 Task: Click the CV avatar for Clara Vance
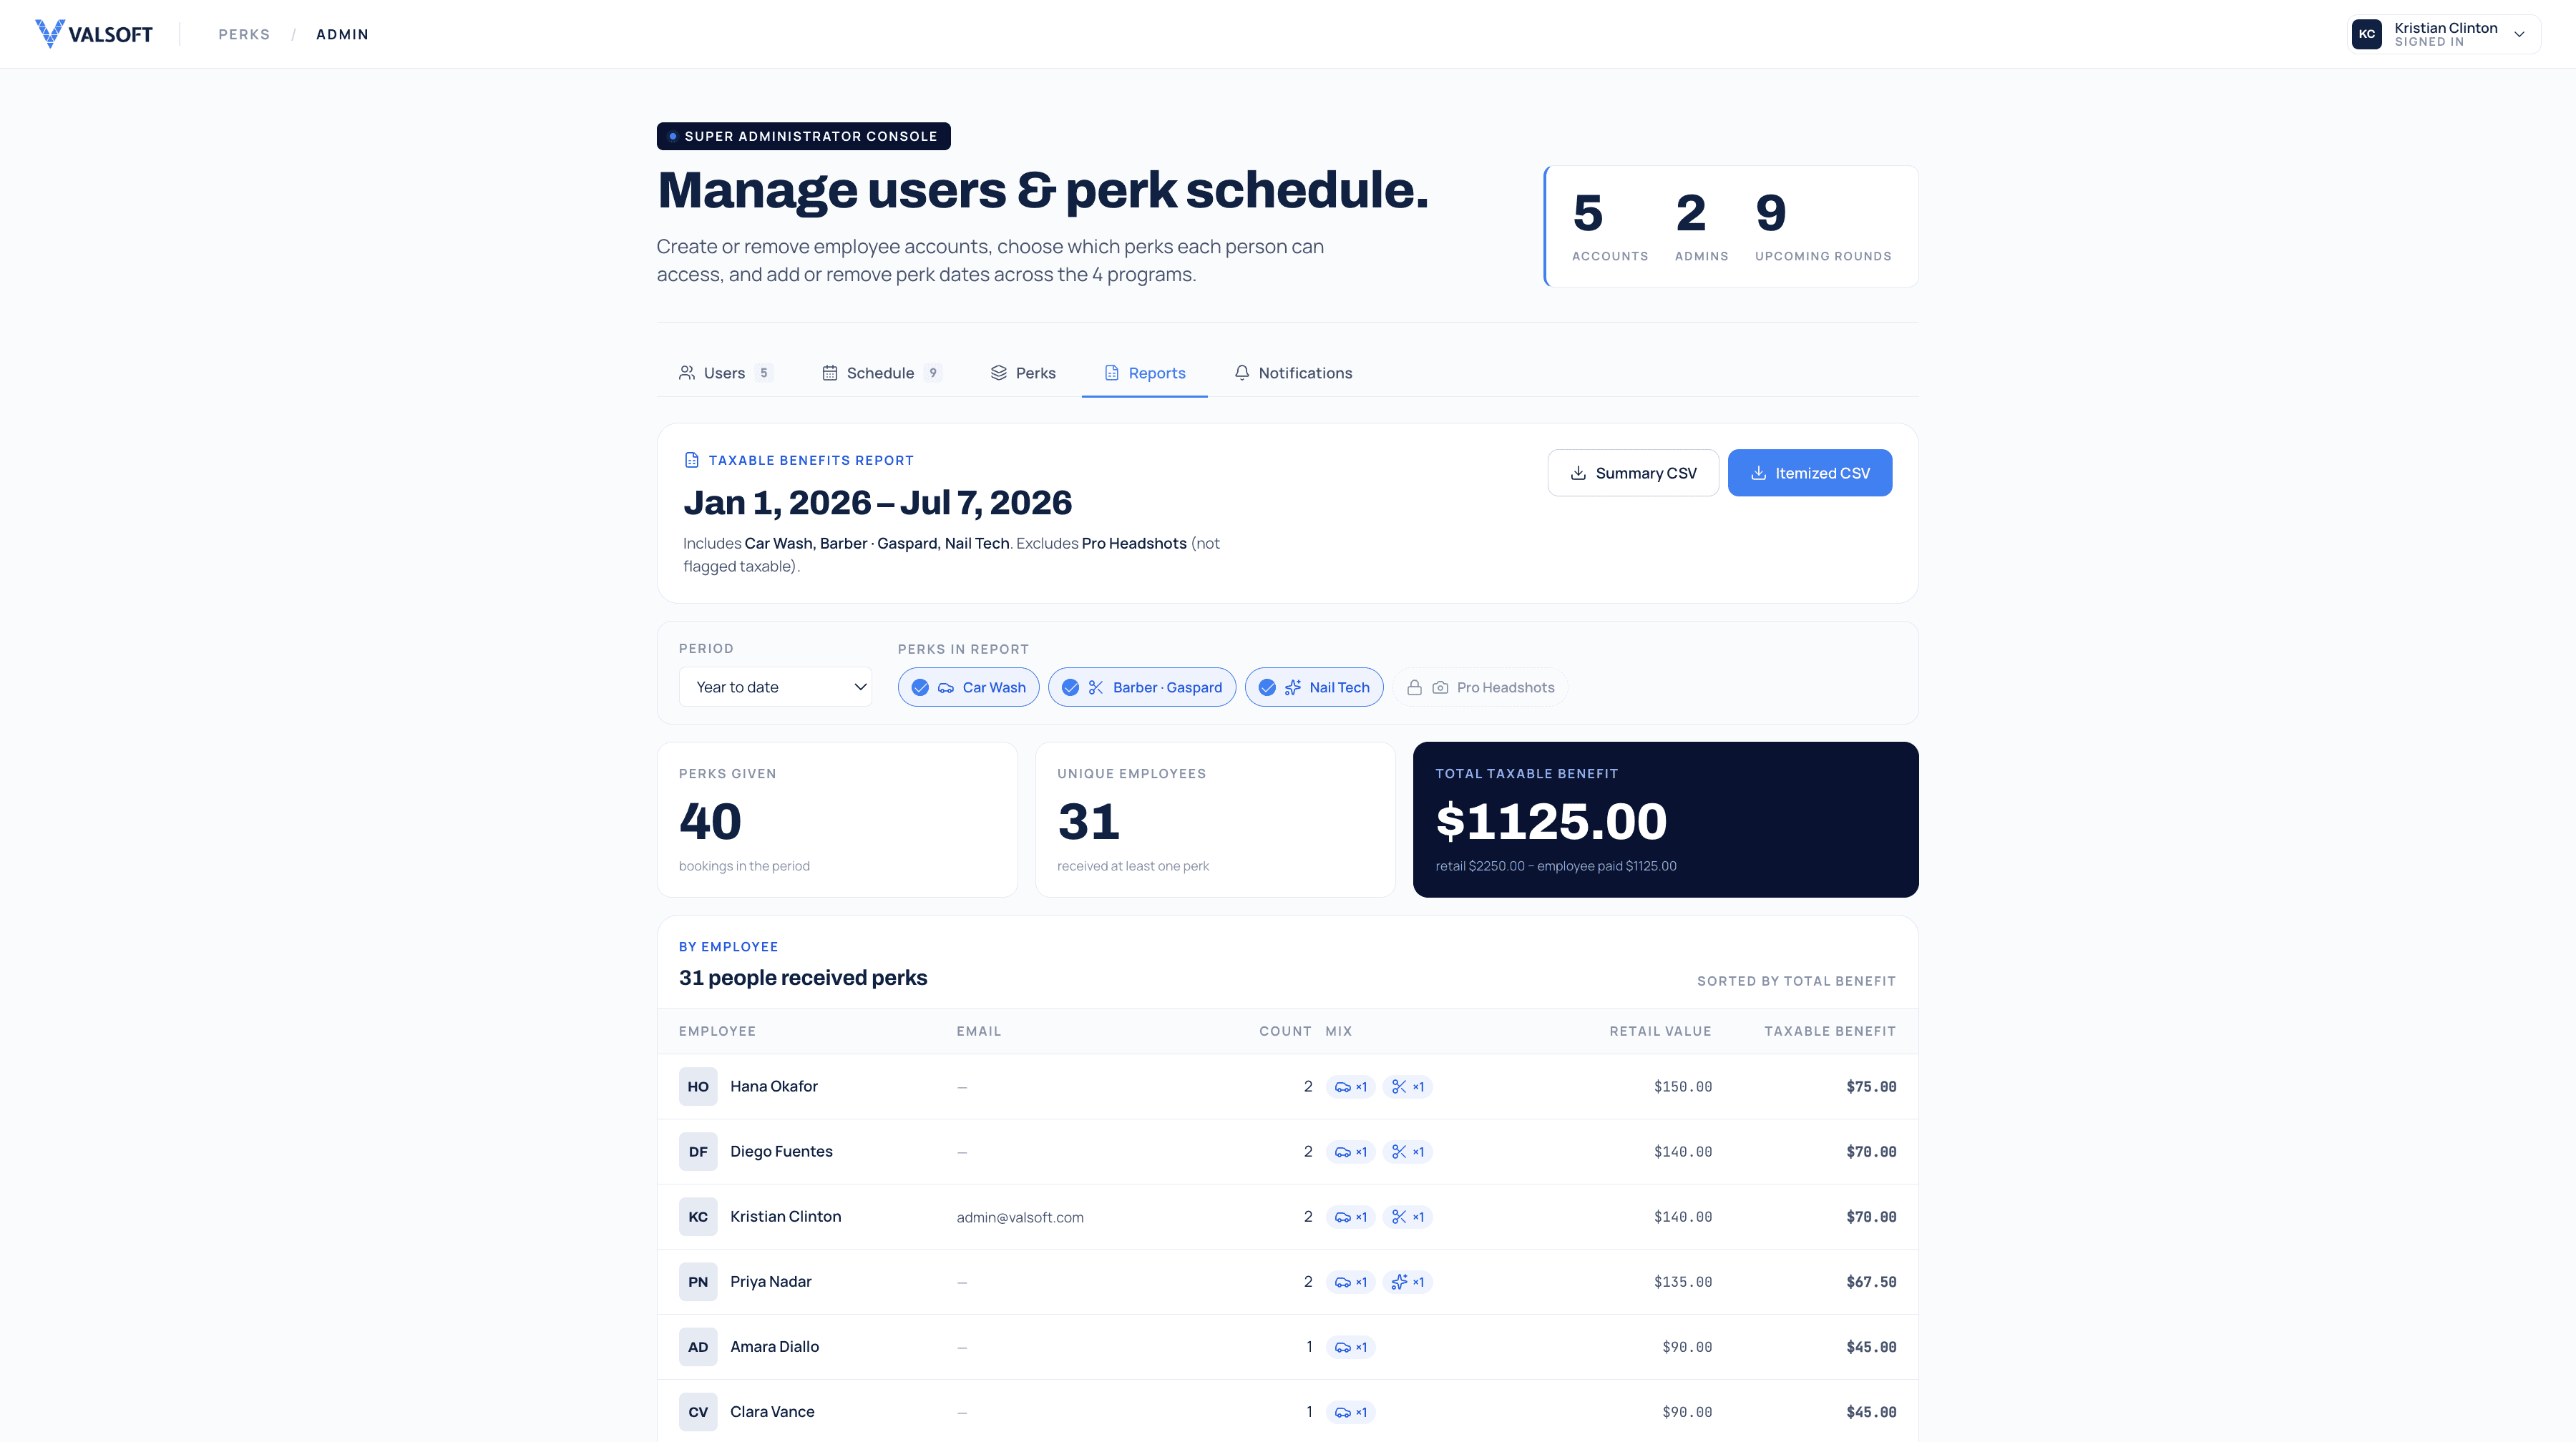pos(698,1411)
